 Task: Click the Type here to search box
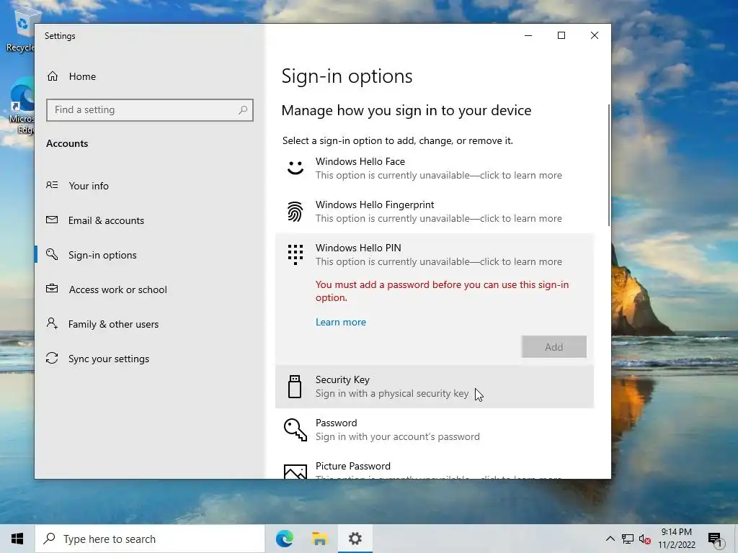click(150, 539)
